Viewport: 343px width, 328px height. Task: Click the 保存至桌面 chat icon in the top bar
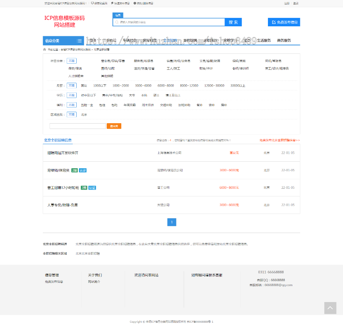pos(93,3)
